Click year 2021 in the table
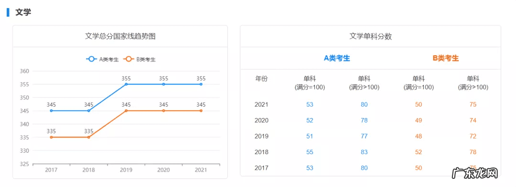 pos(262,105)
